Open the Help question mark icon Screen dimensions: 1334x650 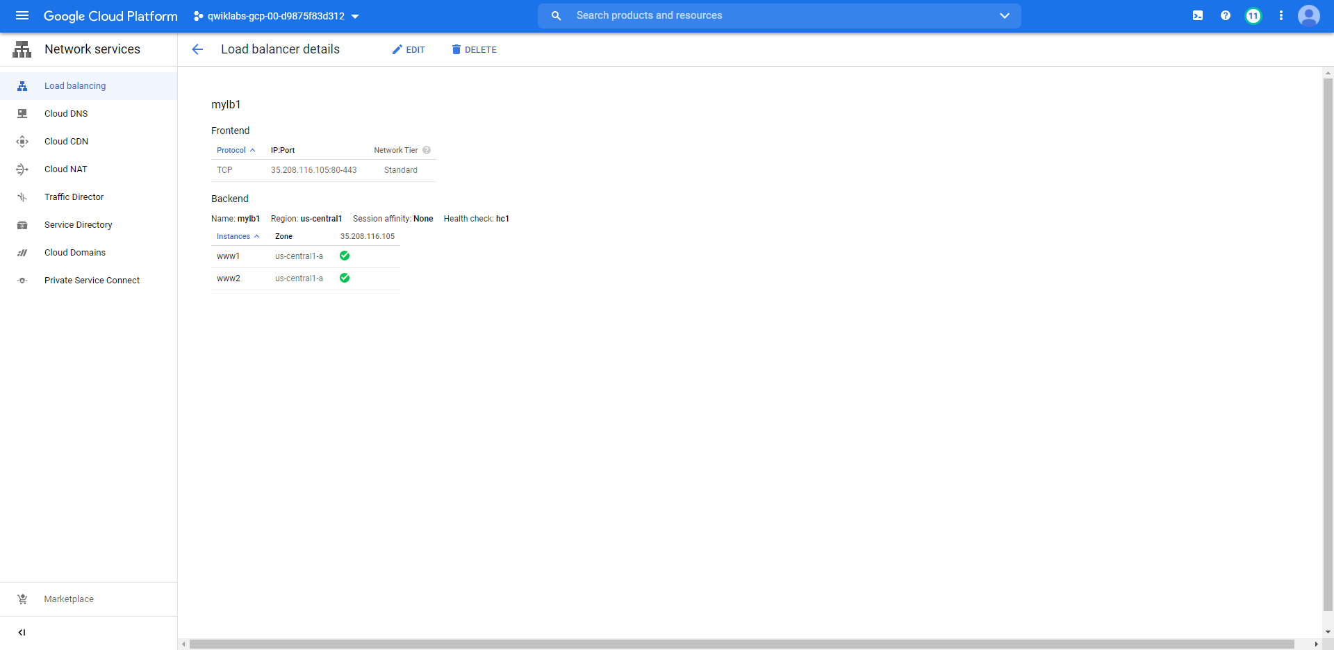pyautogui.click(x=1226, y=15)
